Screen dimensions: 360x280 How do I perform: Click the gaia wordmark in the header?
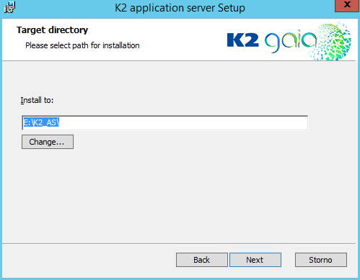coord(291,41)
